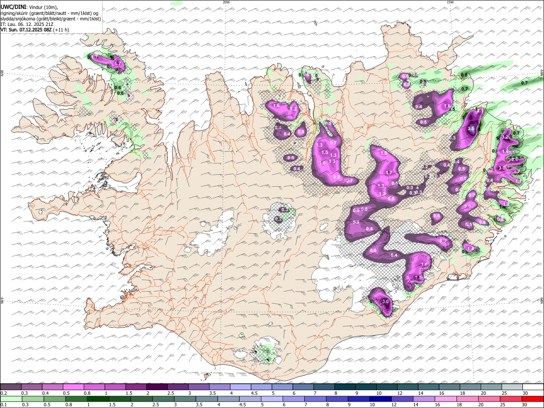Click the 1.4 snowfall value on the map
This screenshot has width=544, height=408.
[470, 249]
